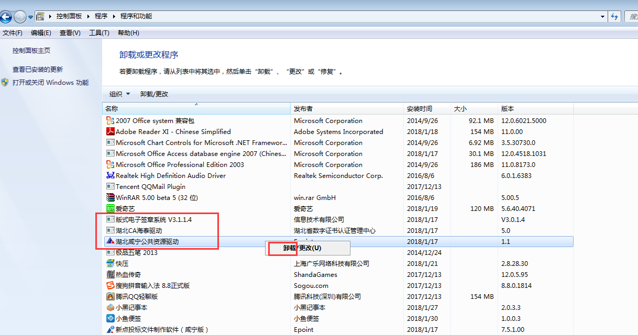Click the 湖北CA海泰驱动 row icon

(110, 230)
